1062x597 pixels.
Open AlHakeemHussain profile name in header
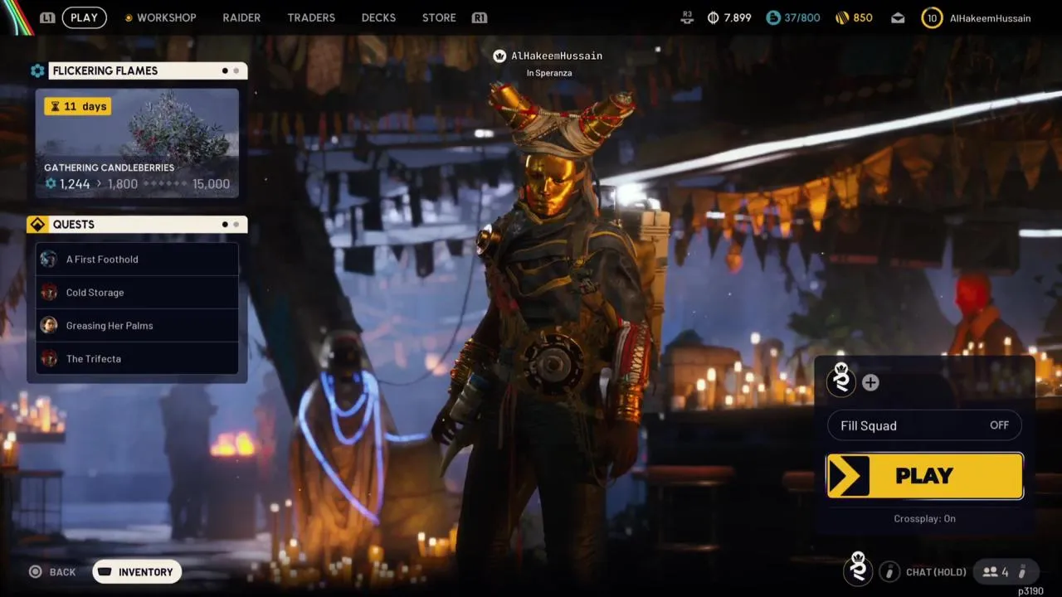tap(990, 17)
